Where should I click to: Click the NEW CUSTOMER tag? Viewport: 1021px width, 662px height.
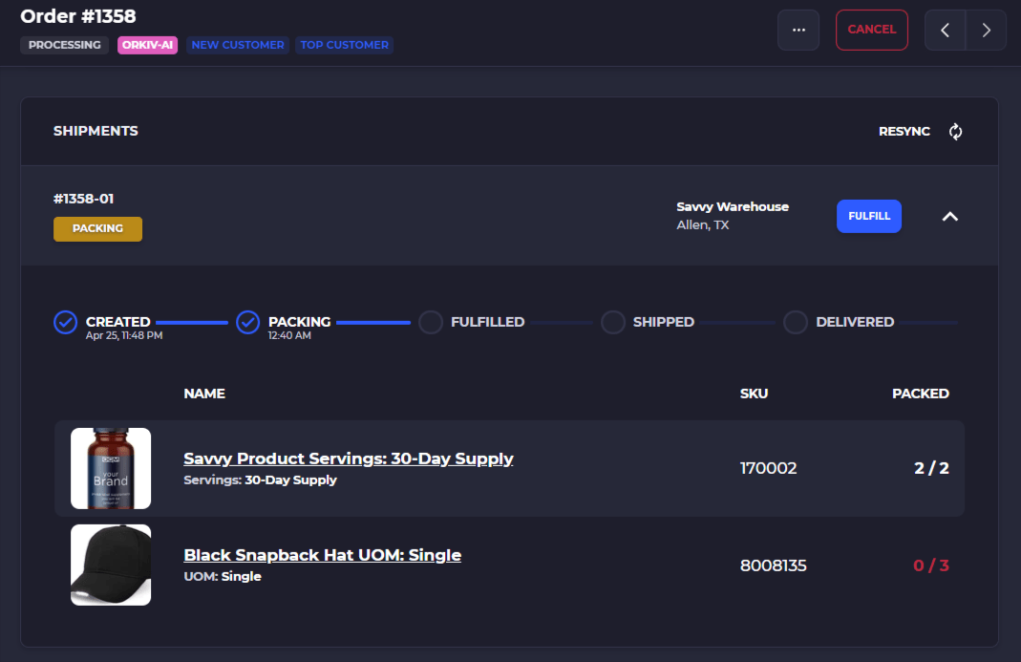(238, 45)
